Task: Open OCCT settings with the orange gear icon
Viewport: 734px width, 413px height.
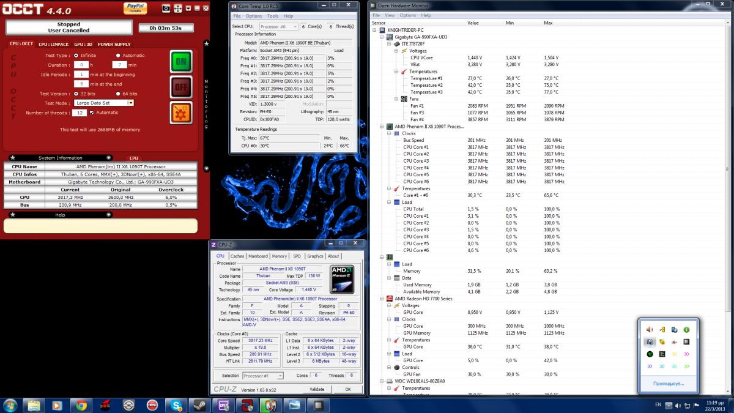Action: (x=181, y=113)
